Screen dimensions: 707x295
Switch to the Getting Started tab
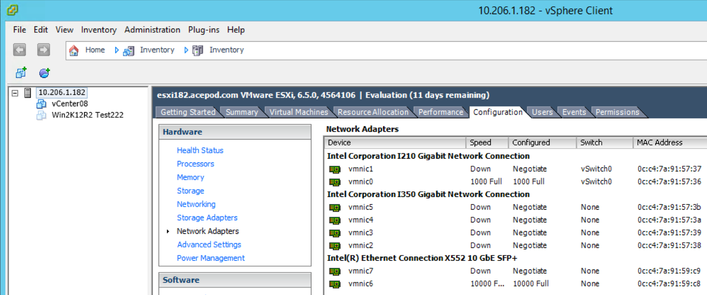[188, 112]
